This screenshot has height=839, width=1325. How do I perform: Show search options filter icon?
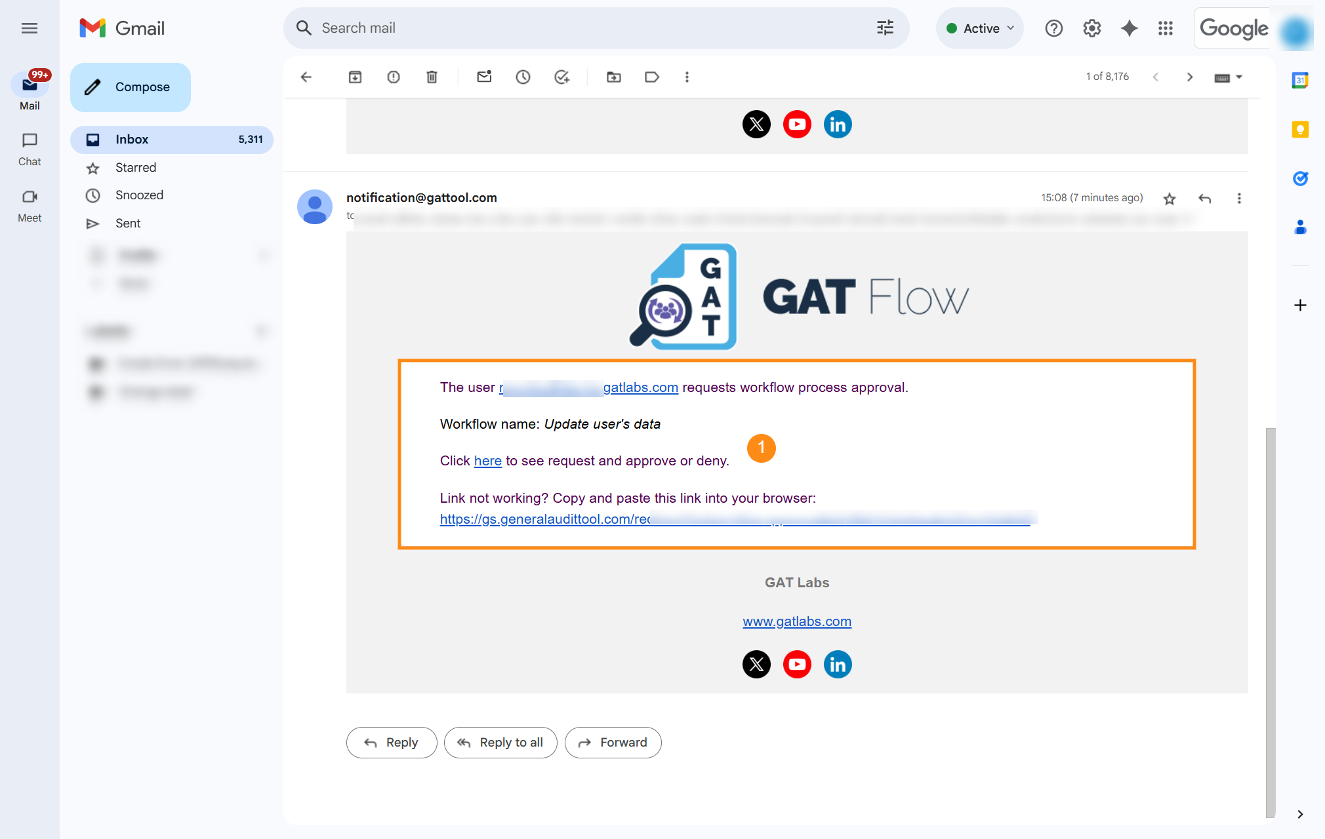pyautogui.click(x=885, y=28)
